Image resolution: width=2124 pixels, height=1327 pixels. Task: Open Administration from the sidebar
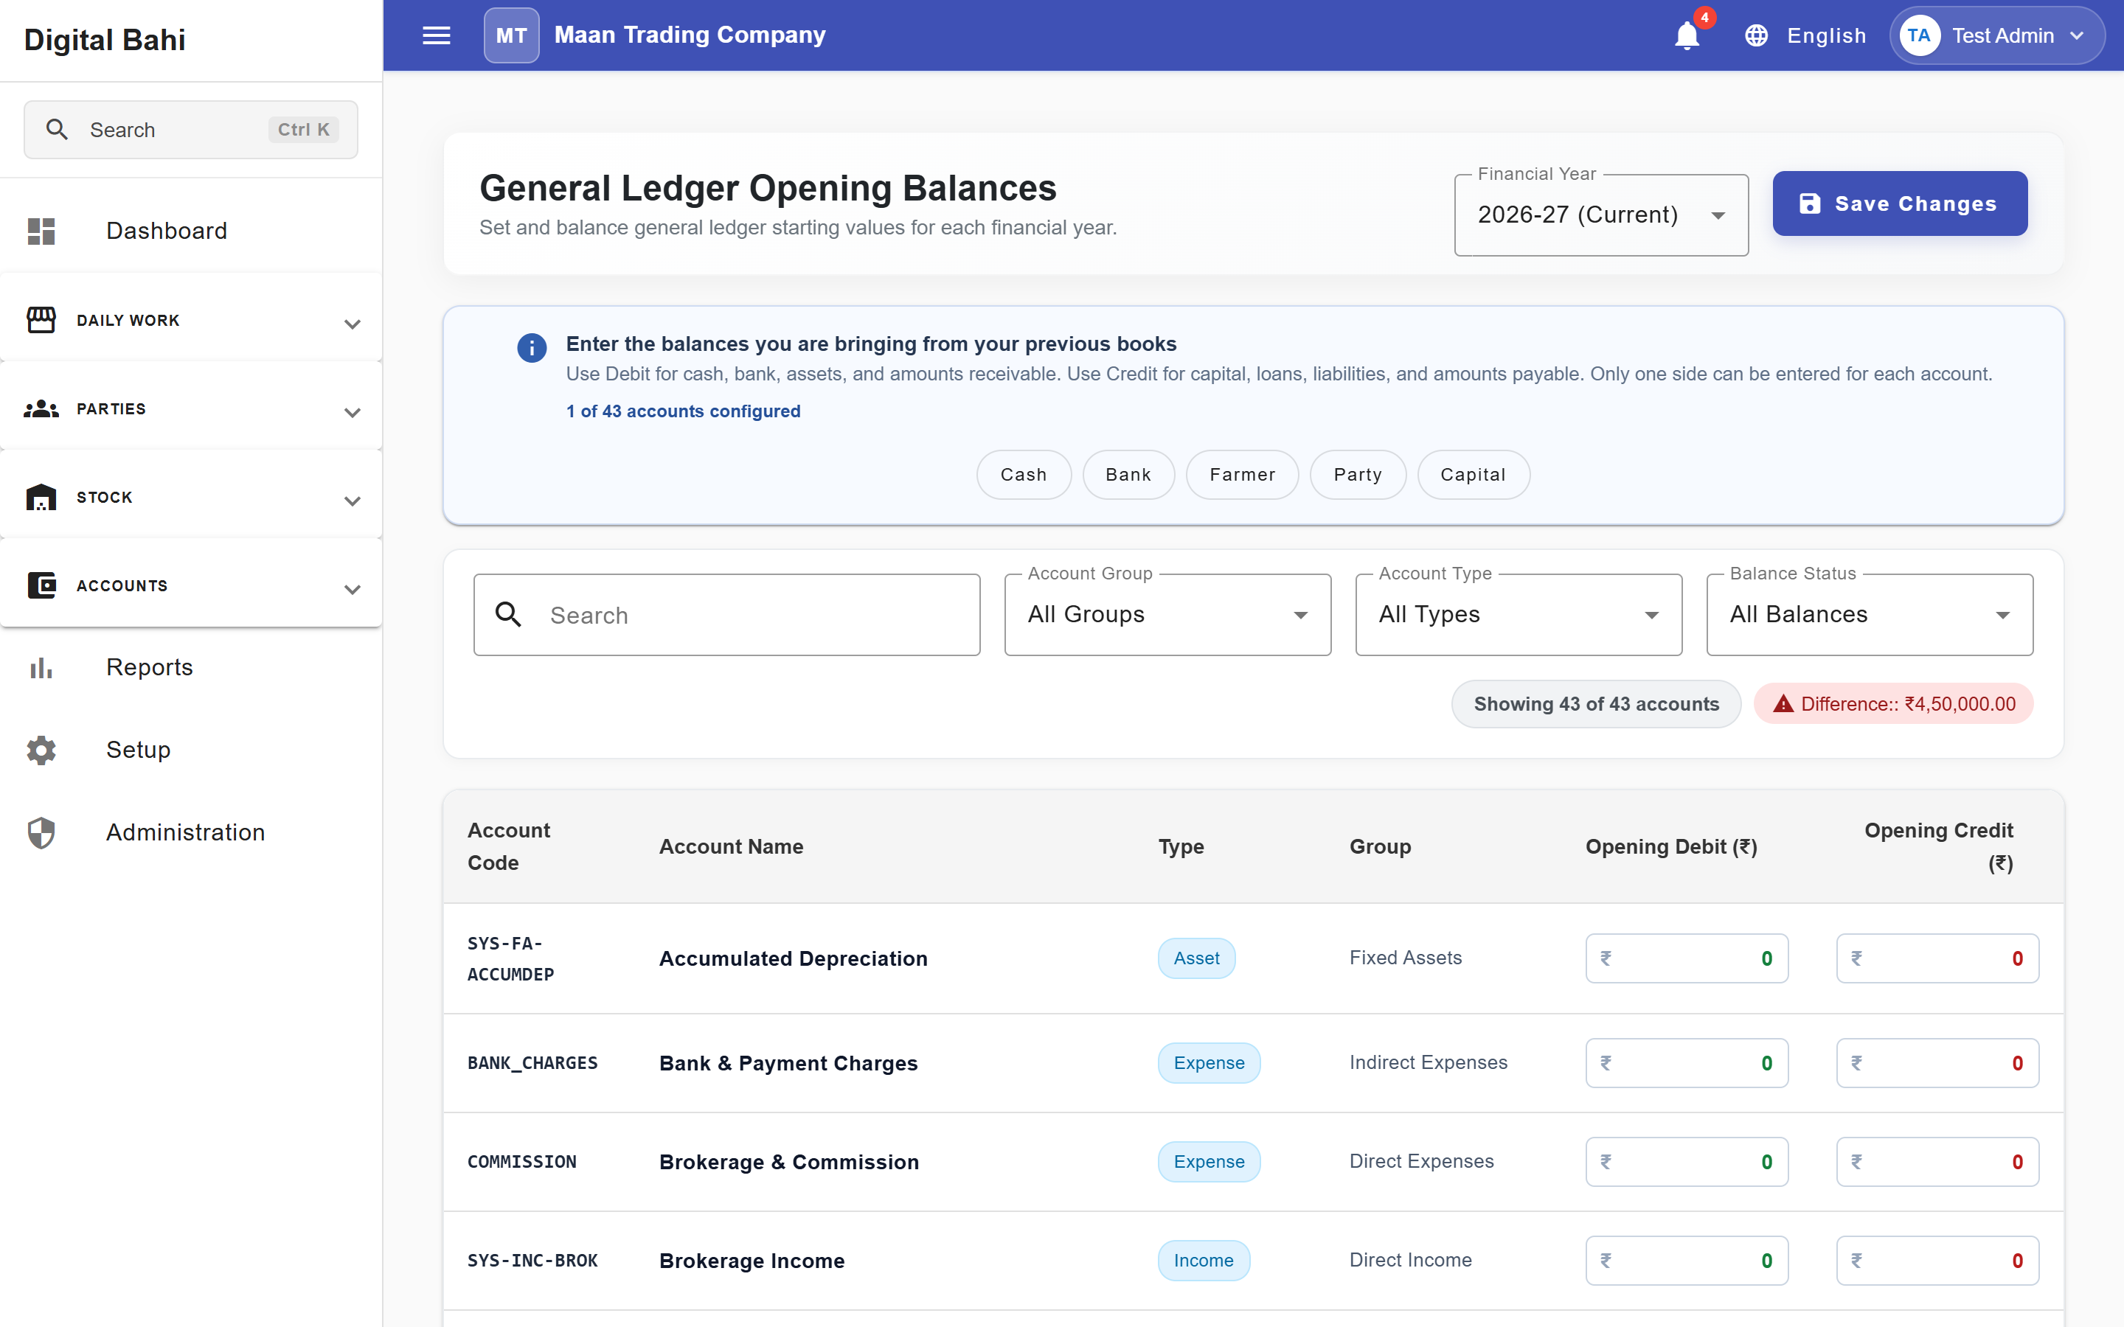(190, 833)
